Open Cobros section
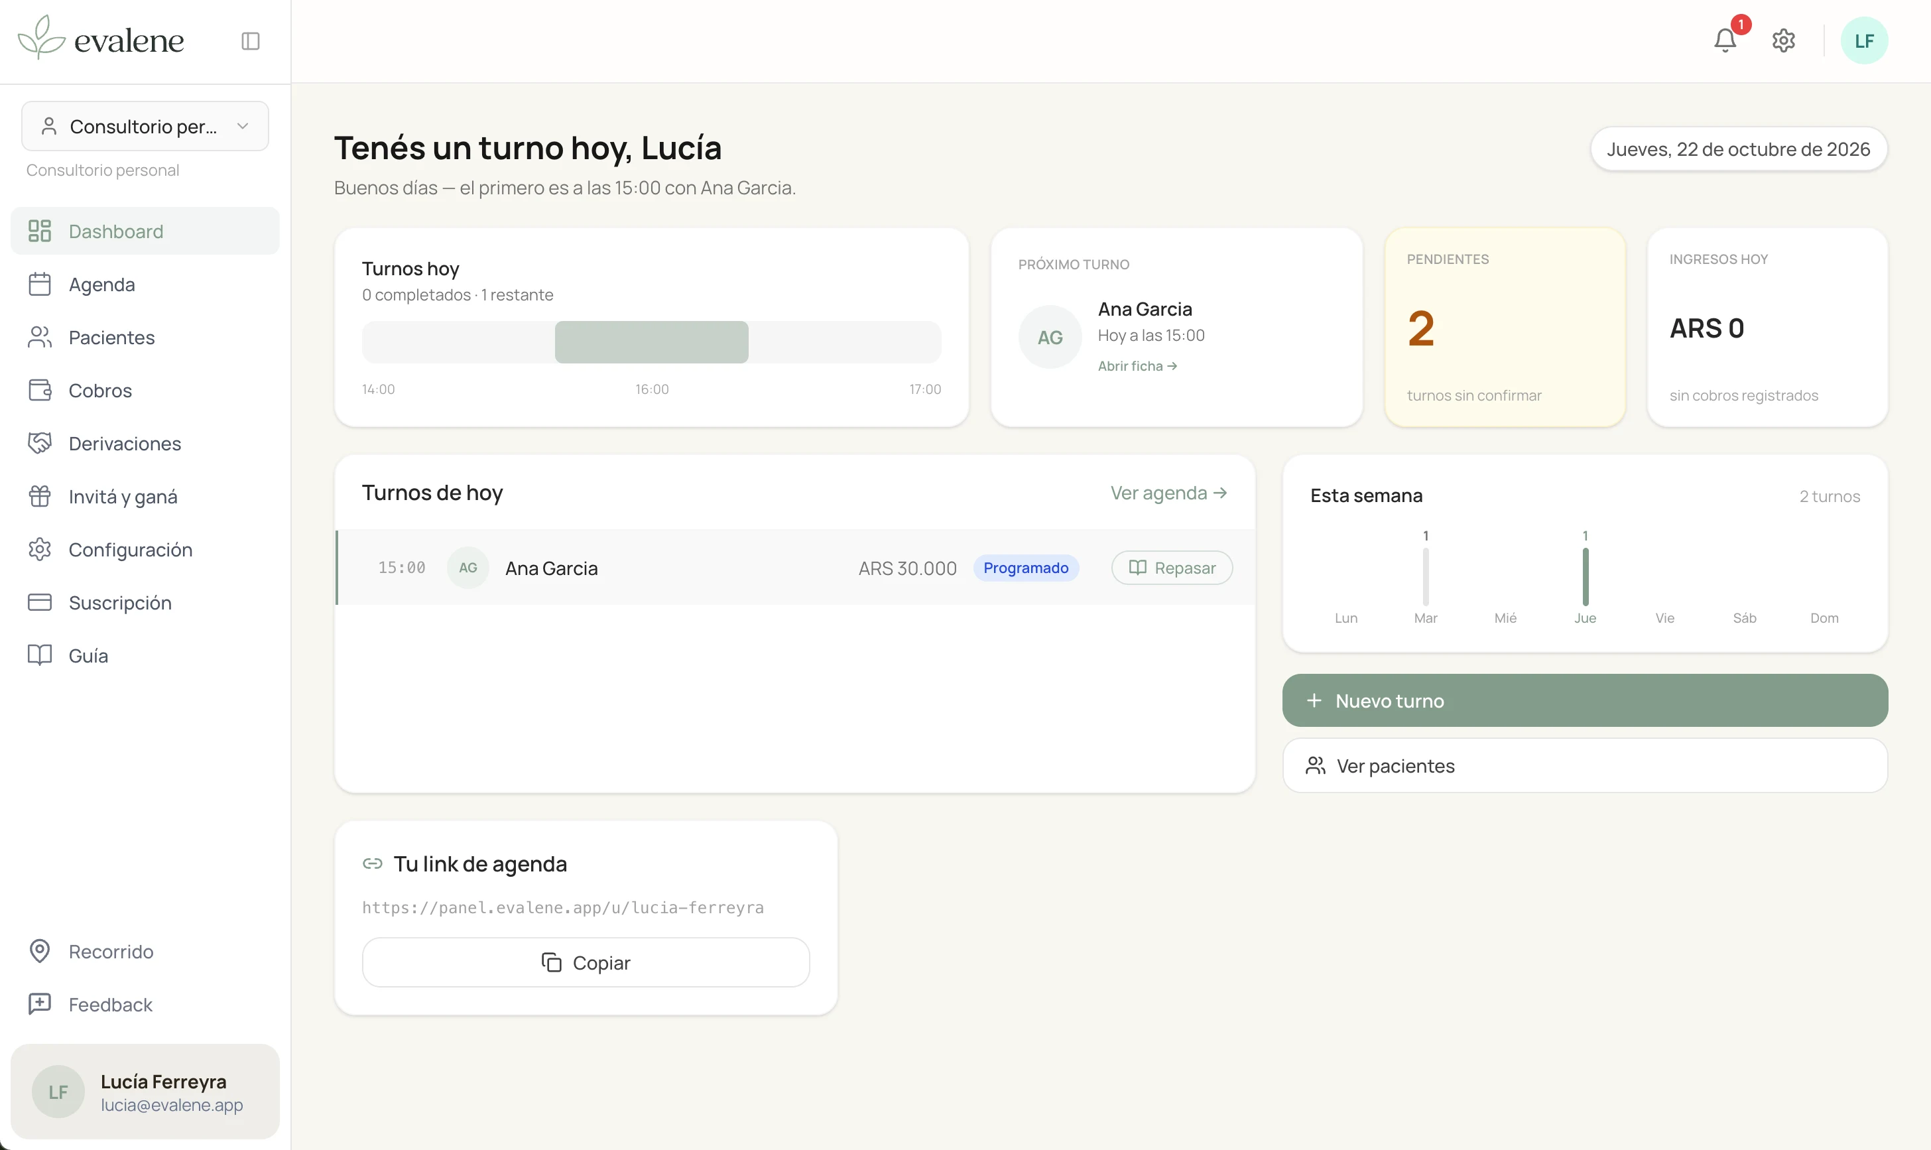 pos(145,391)
